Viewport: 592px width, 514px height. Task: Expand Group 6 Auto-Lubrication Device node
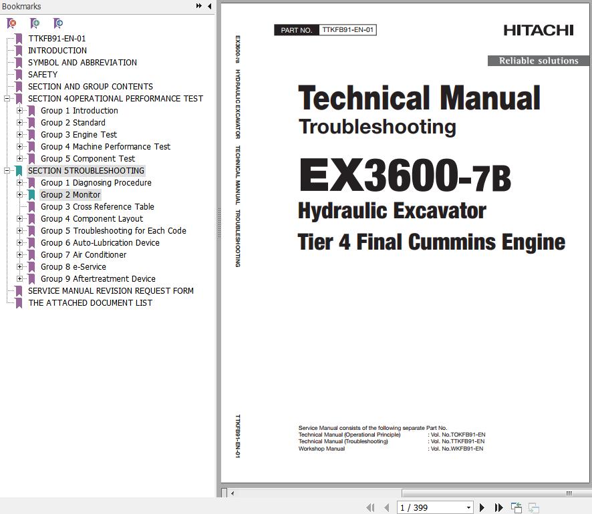19,242
